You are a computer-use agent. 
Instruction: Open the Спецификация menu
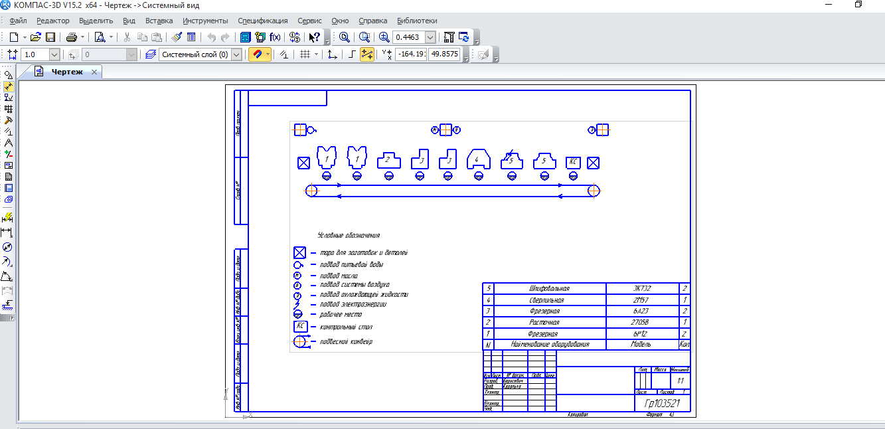[263, 21]
